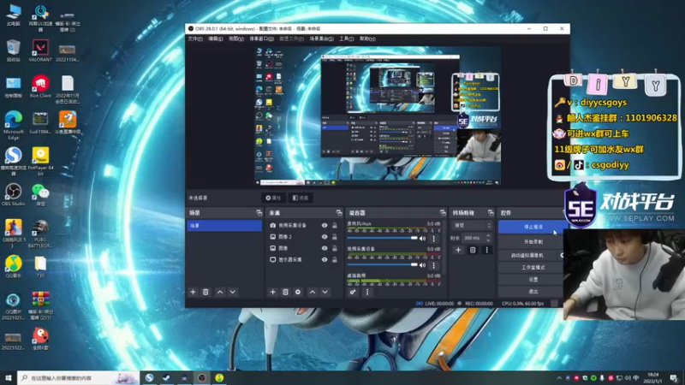
Task: Click the Windows search box on taskbar
Action: tap(79, 378)
